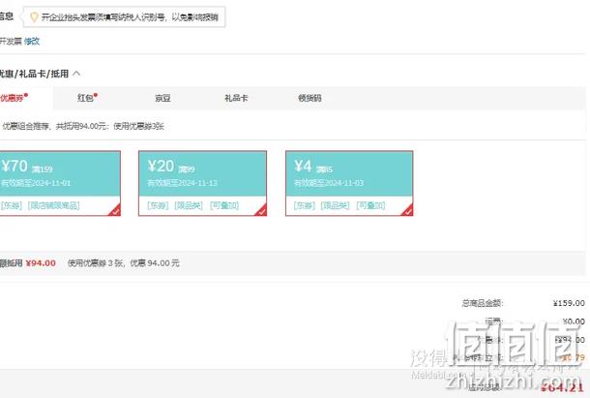Open the 领货码 tab
The image size is (590, 398).
(310, 98)
